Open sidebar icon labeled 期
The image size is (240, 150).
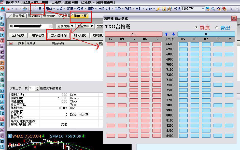(2, 85)
